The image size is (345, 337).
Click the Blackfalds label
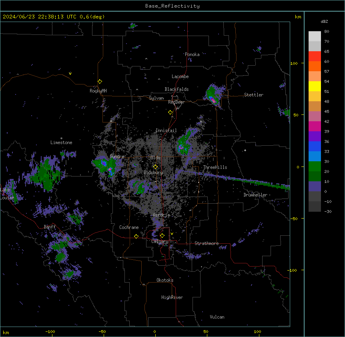[177, 89]
